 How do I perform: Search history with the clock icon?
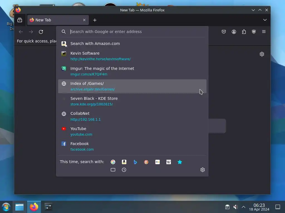(124, 170)
